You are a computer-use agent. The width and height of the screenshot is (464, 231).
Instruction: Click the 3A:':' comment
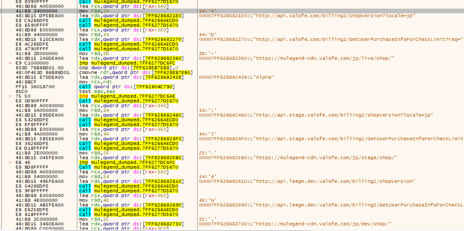tap(208, 111)
